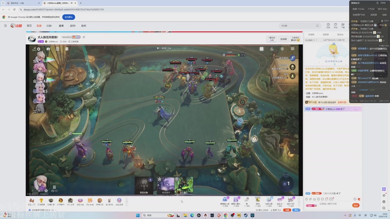Open the game settings gear icon
The image size is (390, 219).
(39, 49)
